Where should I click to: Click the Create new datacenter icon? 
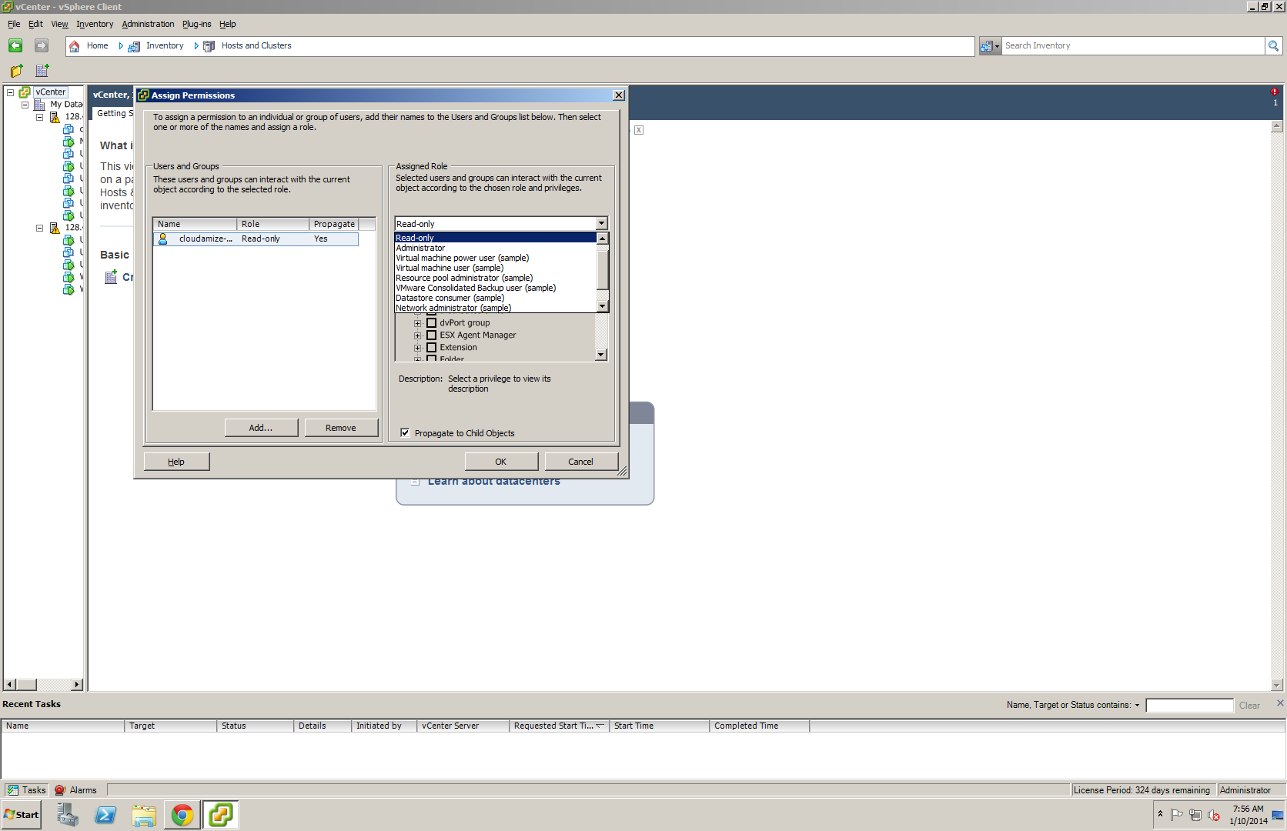[41, 71]
